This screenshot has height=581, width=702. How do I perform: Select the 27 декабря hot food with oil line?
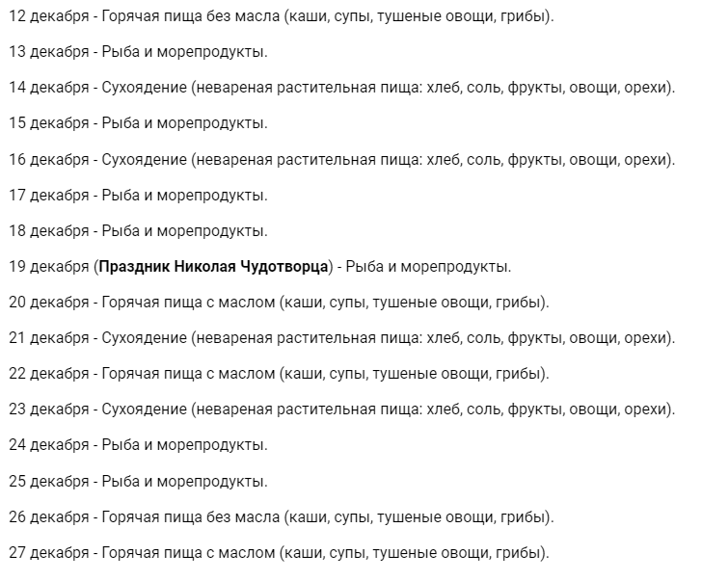tap(279, 553)
